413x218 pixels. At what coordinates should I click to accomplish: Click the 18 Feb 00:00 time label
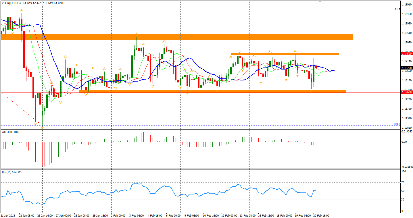coord(284,215)
